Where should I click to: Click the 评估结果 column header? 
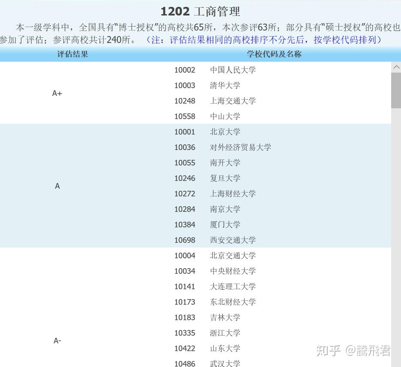72,54
